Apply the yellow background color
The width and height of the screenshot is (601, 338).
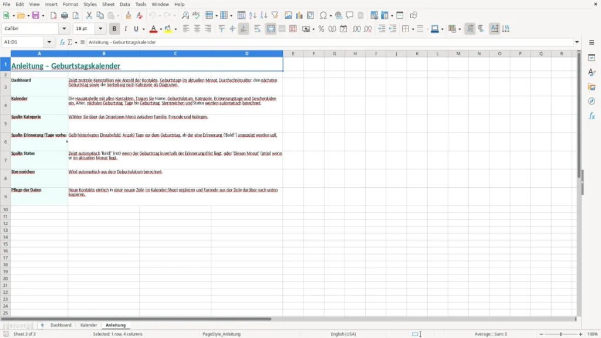[x=168, y=29]
